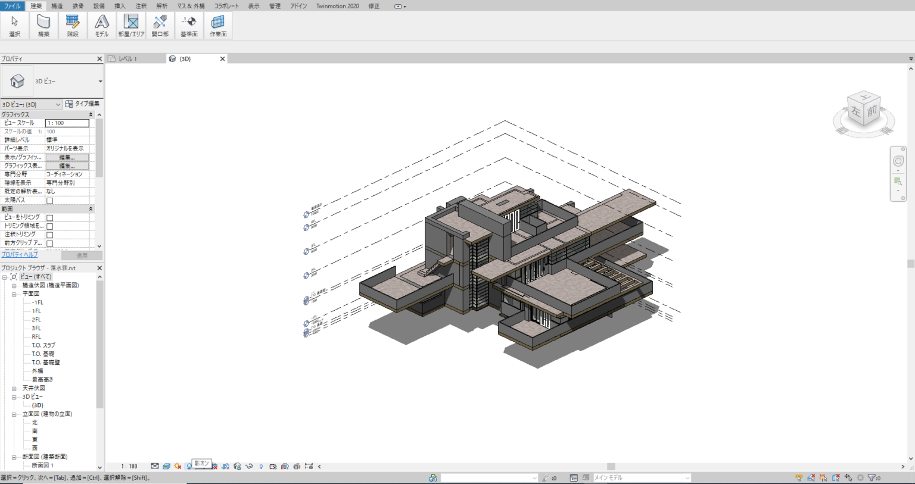Toggle the 注釈トリミング checkbox

pos(50,235)
